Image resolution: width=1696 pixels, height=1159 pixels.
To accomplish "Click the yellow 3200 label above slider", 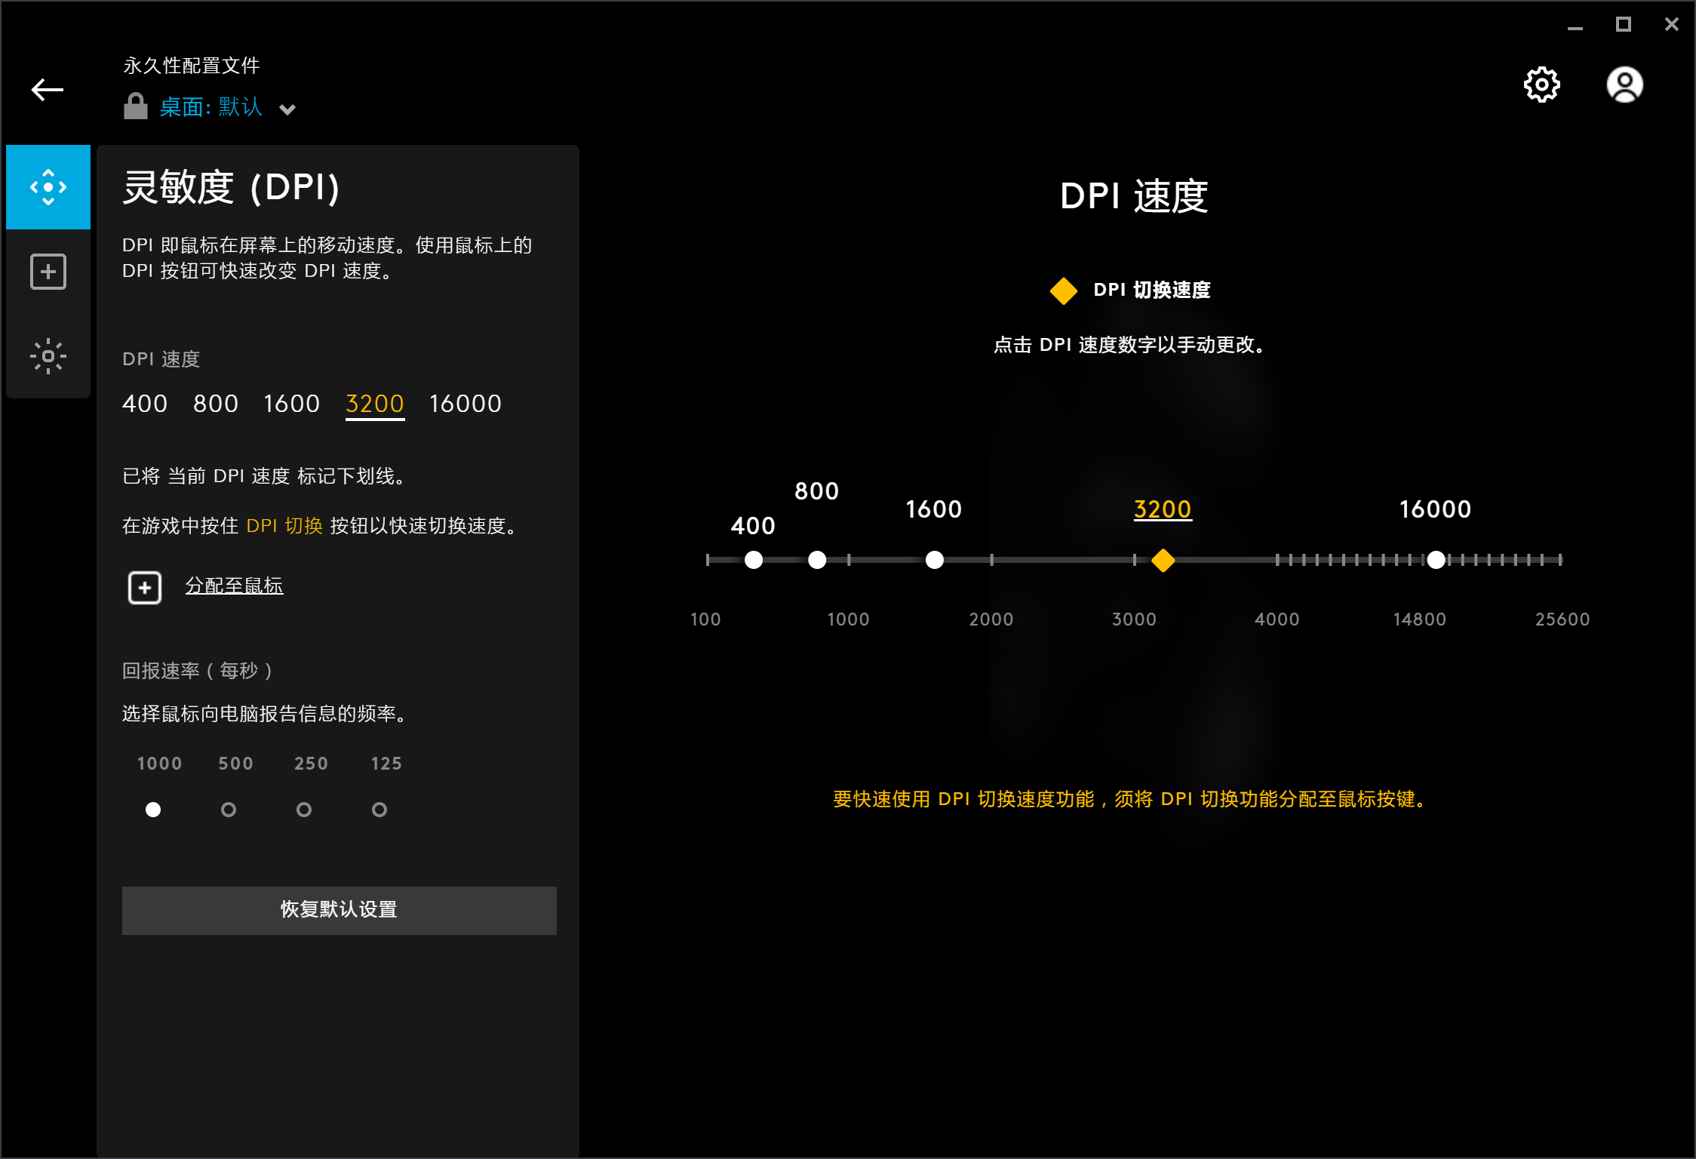I will [1163, 510].
